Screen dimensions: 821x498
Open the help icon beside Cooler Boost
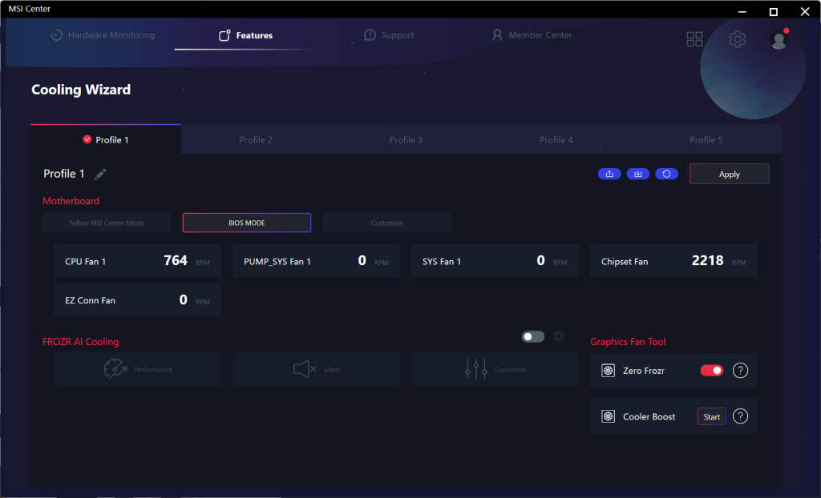click(x=741, y=416)
